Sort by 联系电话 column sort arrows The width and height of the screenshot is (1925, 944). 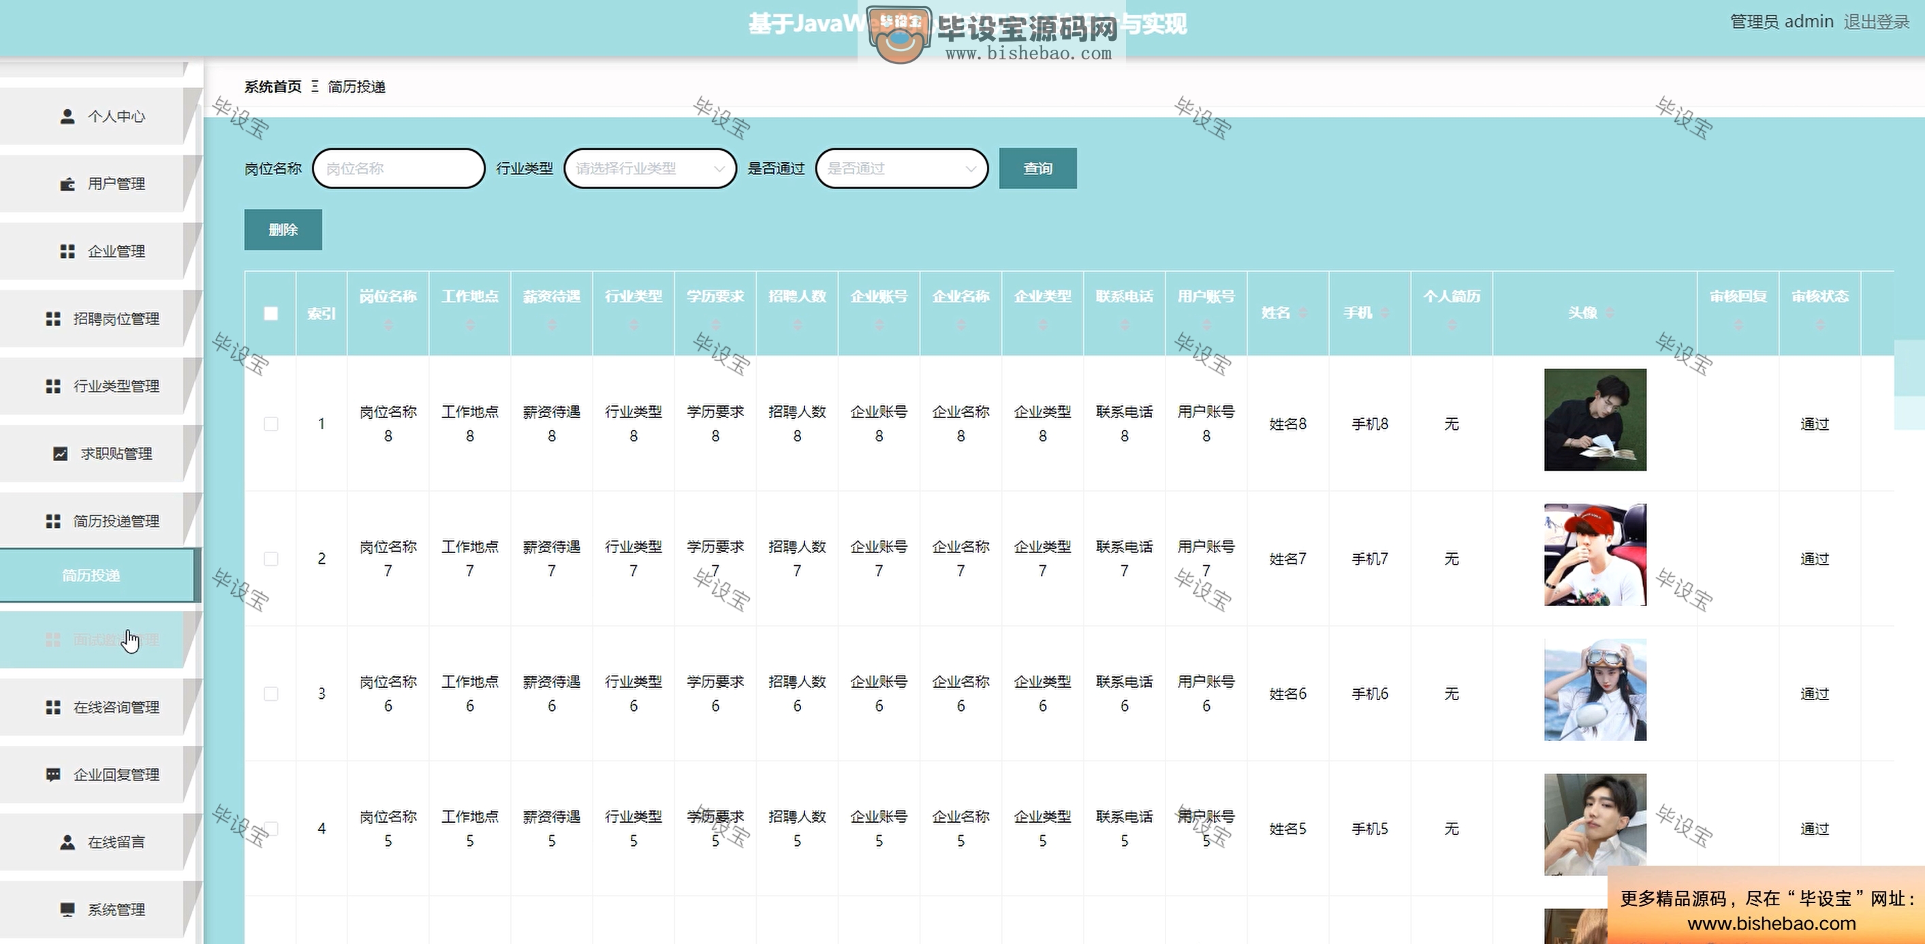1125,325
